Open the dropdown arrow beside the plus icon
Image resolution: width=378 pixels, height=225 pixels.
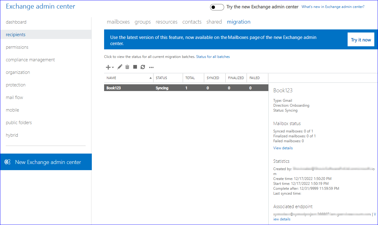[113, 67]
